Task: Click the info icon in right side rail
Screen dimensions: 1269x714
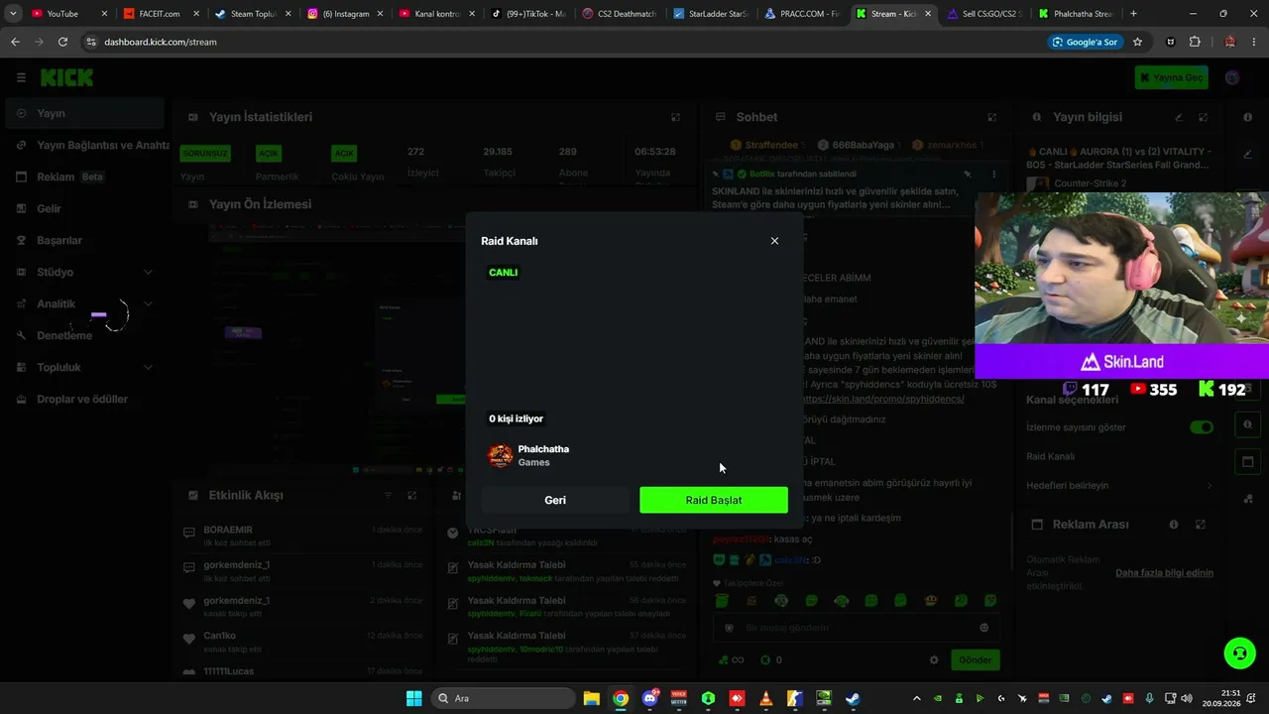Action: [x=1247, y=117]
